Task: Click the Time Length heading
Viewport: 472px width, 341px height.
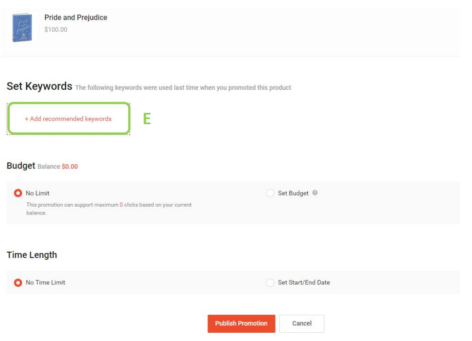Action: (32, 255)
